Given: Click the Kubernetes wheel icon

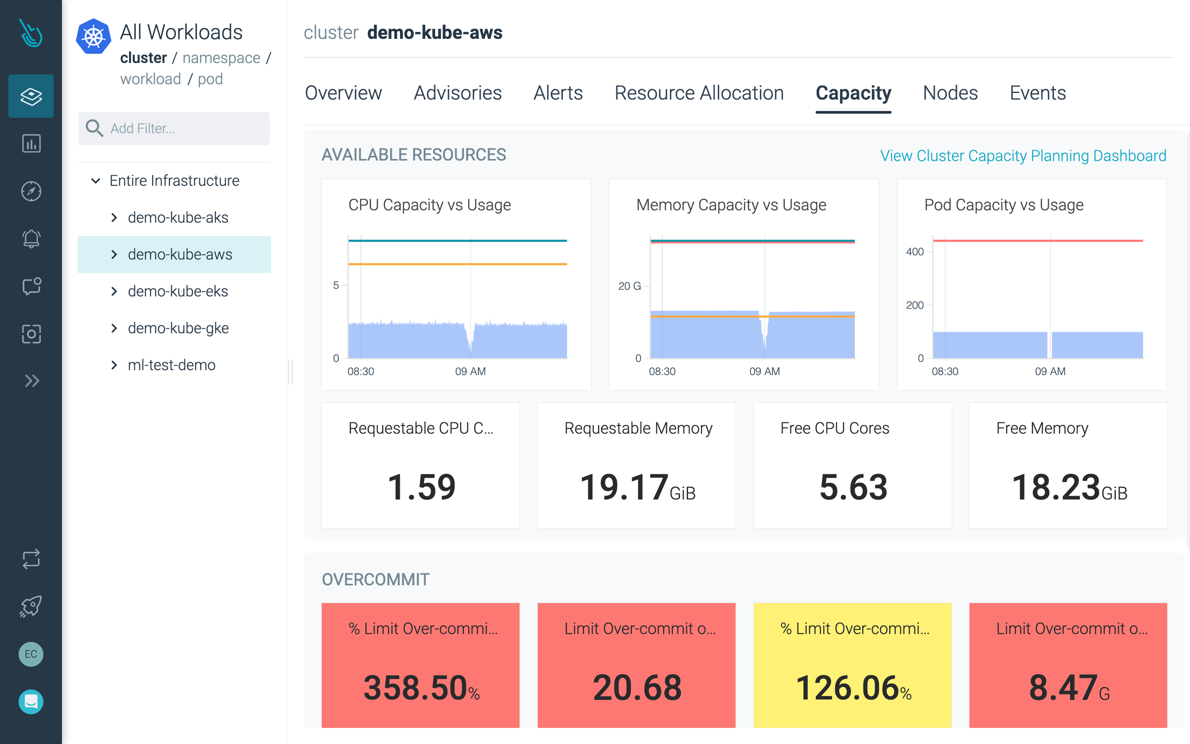Looking at the screenshot, I should coord(93,36).
